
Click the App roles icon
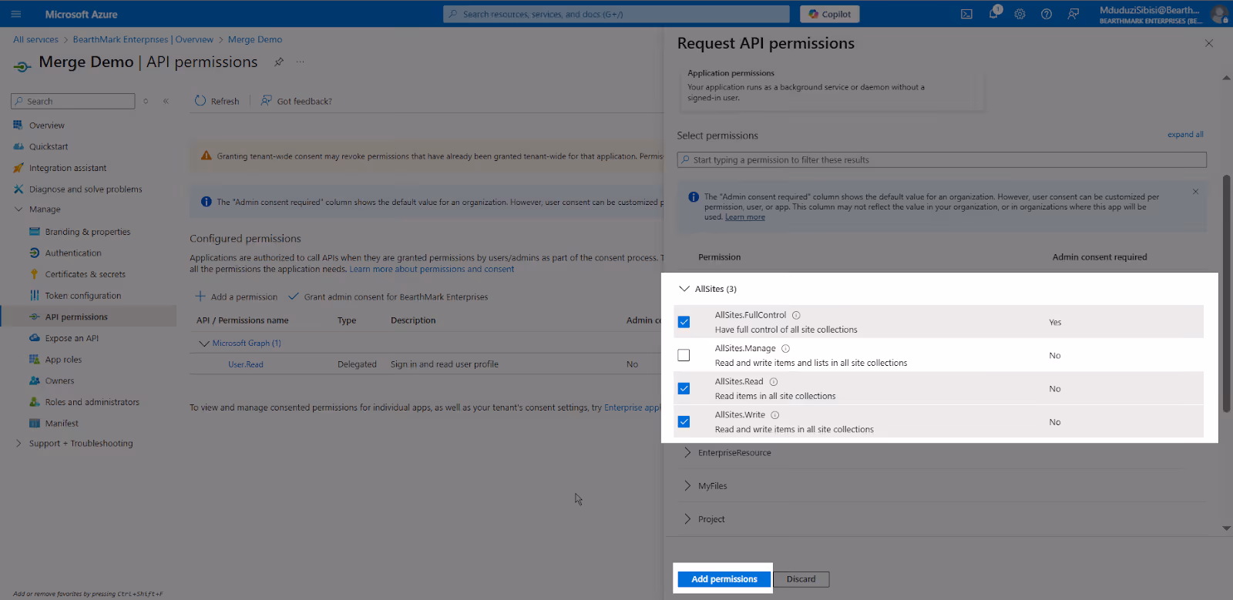34,359
